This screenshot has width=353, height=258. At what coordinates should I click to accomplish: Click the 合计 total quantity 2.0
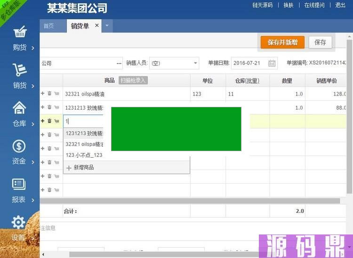(300, 211)
